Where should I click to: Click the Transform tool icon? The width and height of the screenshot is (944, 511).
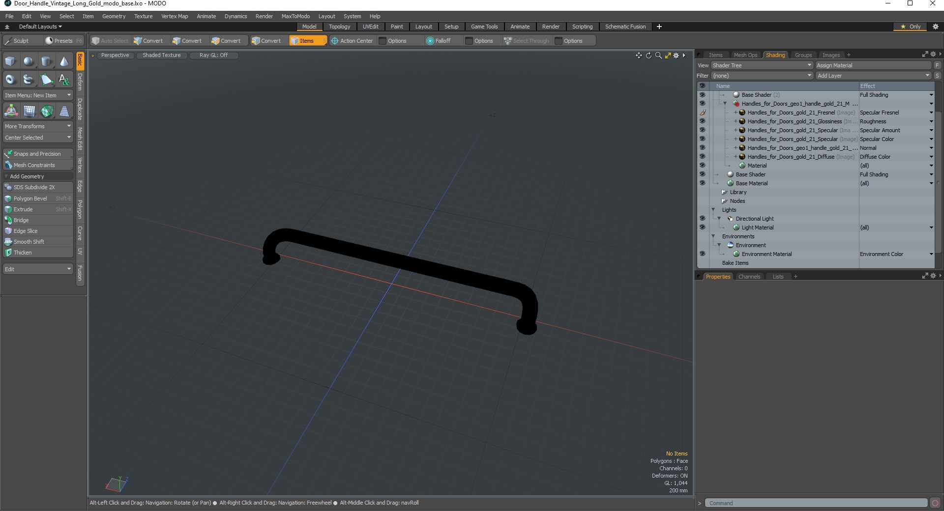11,111
